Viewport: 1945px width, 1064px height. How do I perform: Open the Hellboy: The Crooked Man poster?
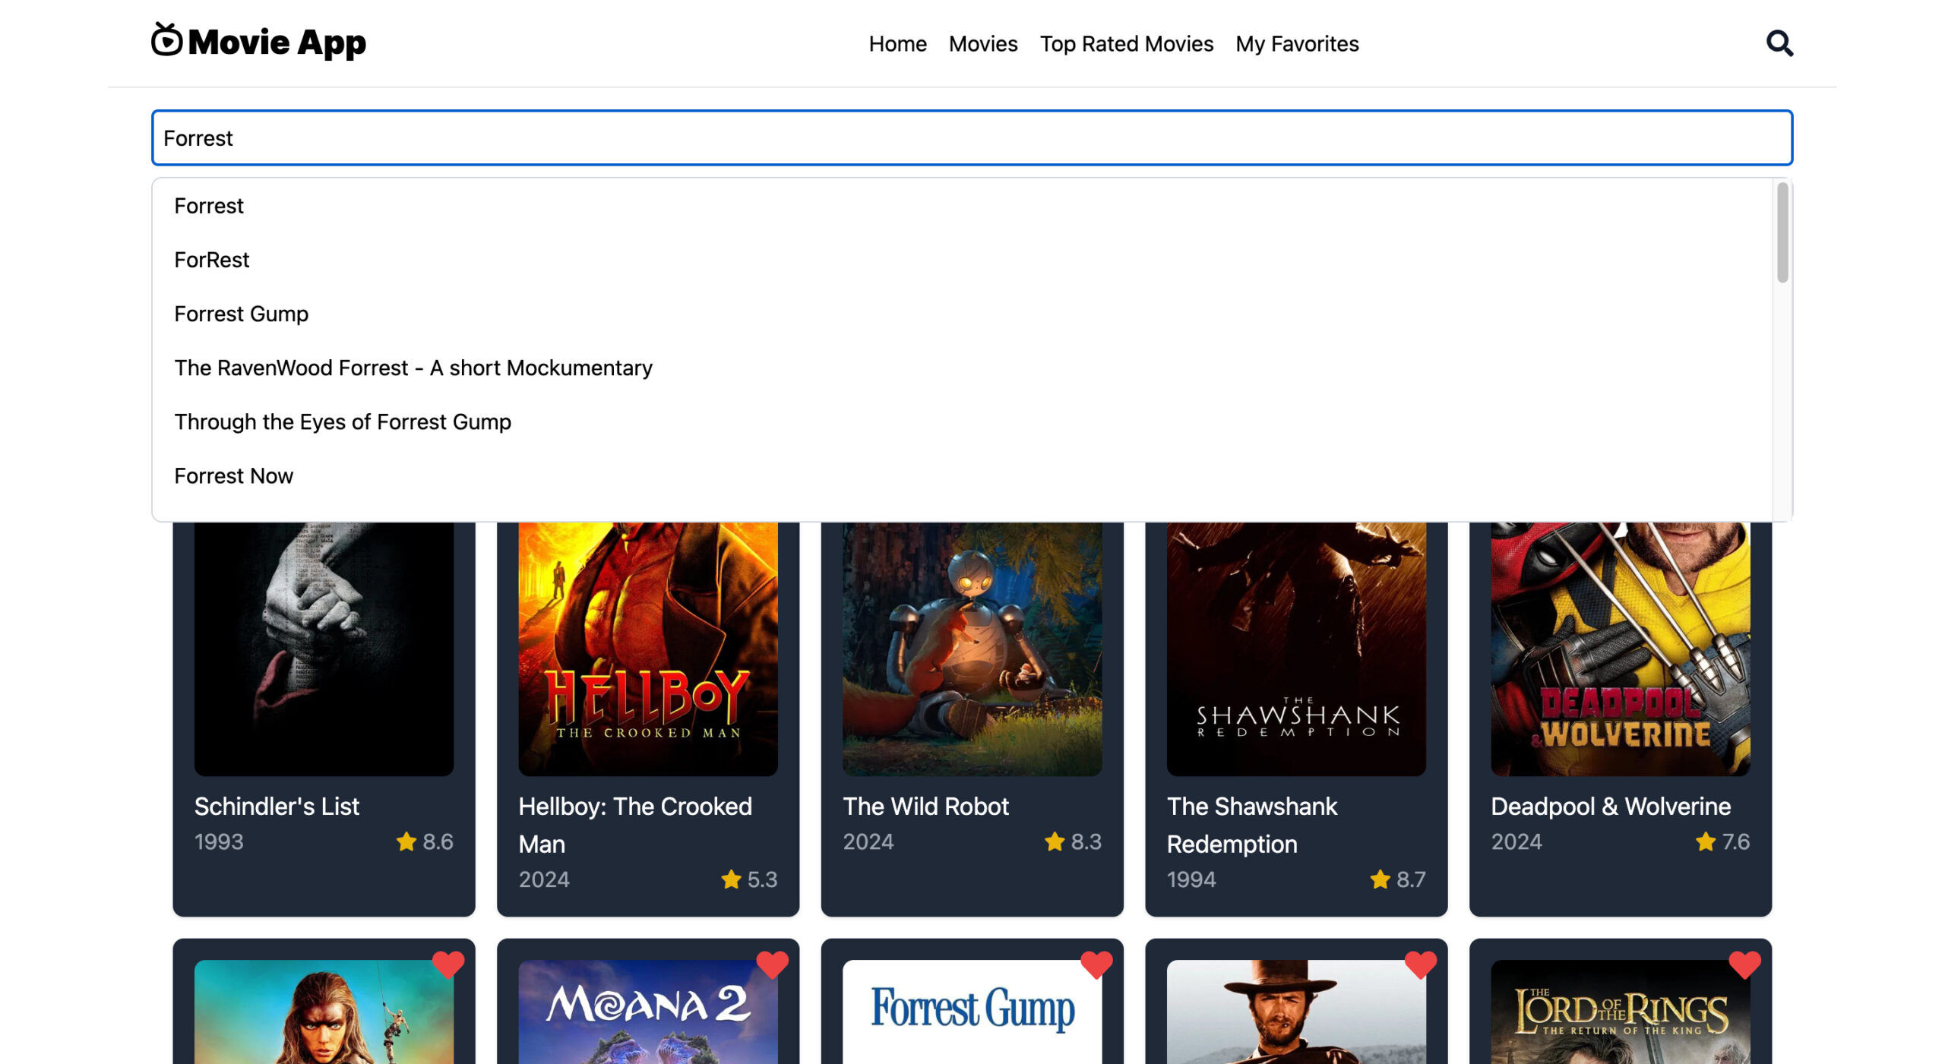[x=648, y=649]
